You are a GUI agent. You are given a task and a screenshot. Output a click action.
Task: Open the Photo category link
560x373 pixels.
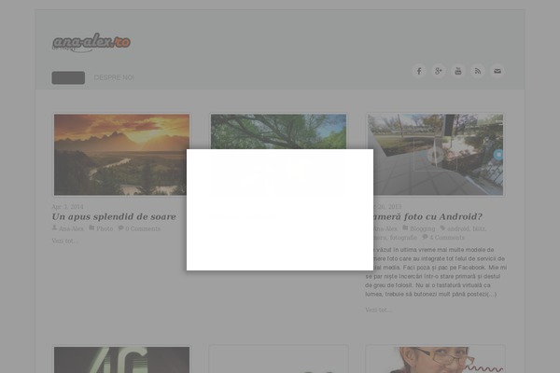(105, 228)
